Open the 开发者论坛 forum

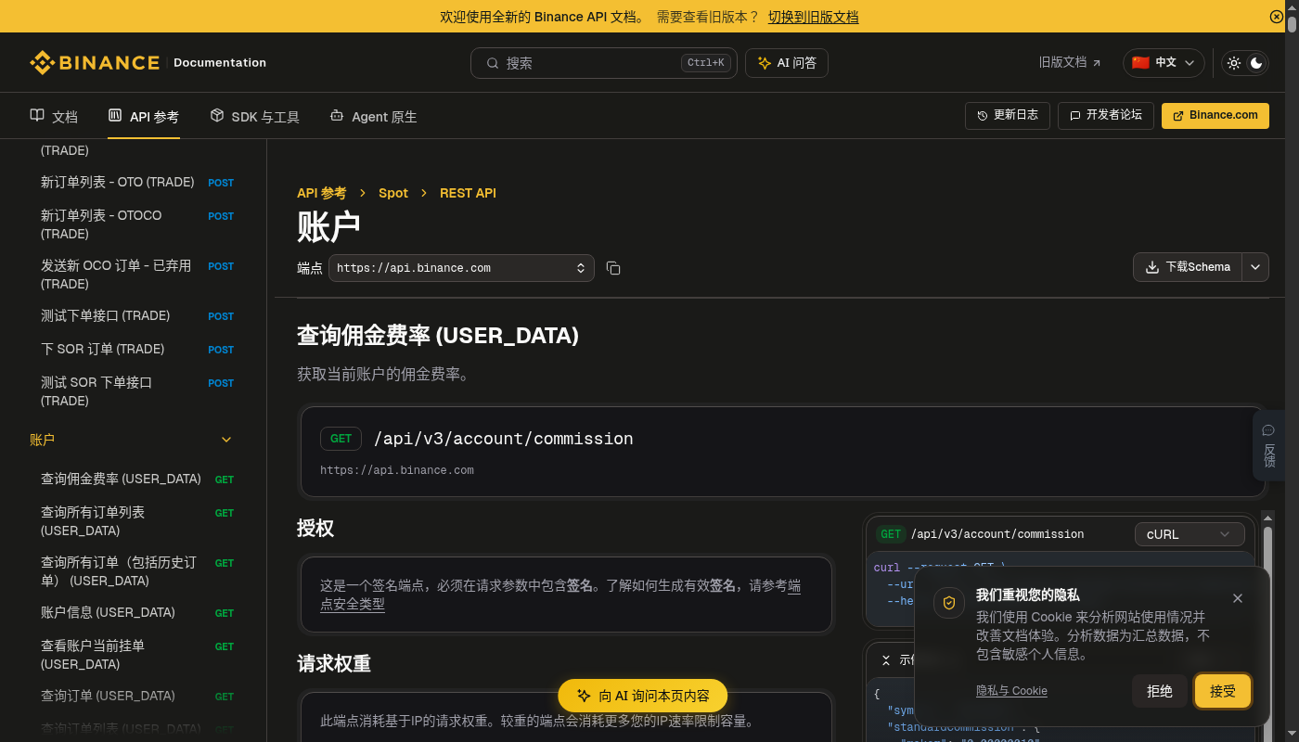[1106, 115]
